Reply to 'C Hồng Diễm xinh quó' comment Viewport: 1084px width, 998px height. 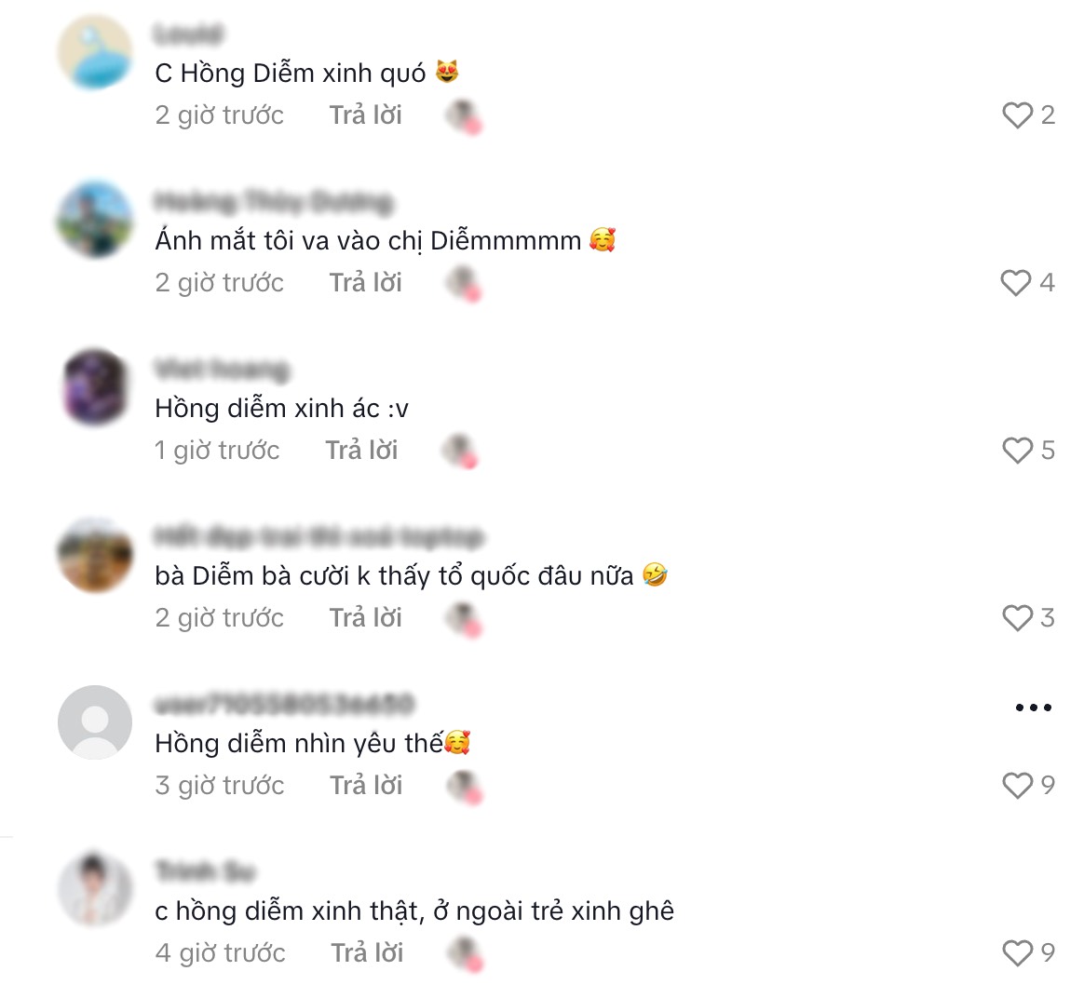[365, 115]
